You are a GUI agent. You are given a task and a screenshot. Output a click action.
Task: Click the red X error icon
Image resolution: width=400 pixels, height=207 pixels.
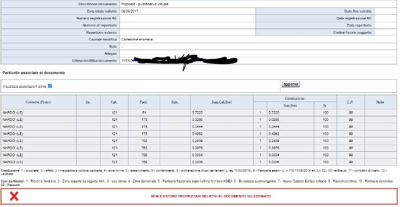[x=14, y=196]
